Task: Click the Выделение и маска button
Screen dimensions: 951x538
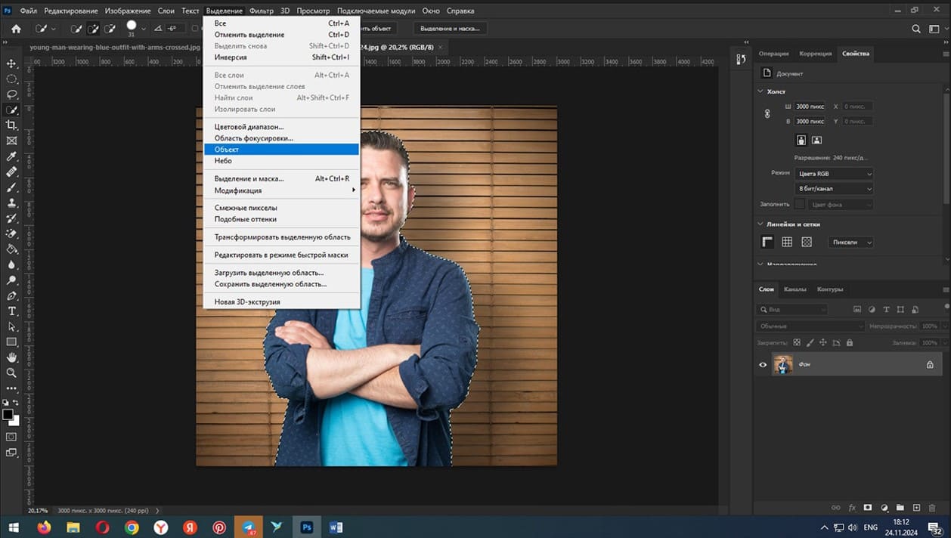Action: click(450, 29)
